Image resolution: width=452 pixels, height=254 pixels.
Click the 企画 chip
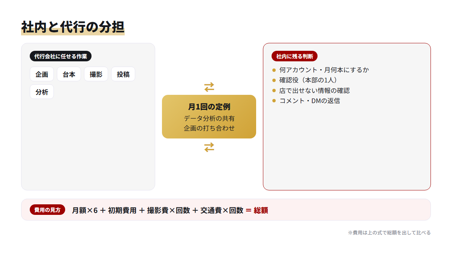(x=42, y=74)
